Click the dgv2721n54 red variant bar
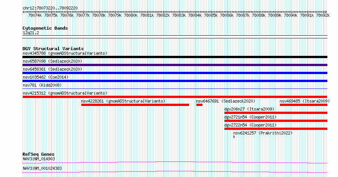Screen dimensions: 338x177 pyautogui.click(x=276, y=121)
